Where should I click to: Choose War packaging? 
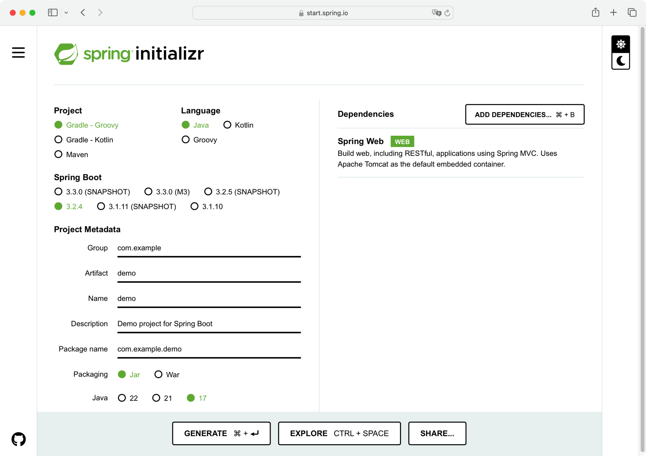tap(167, 375)
